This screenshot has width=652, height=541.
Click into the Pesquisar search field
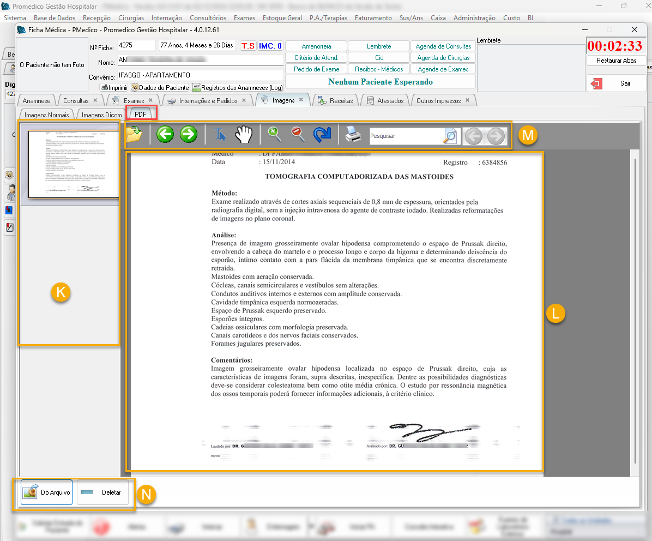tap(405, 136)
